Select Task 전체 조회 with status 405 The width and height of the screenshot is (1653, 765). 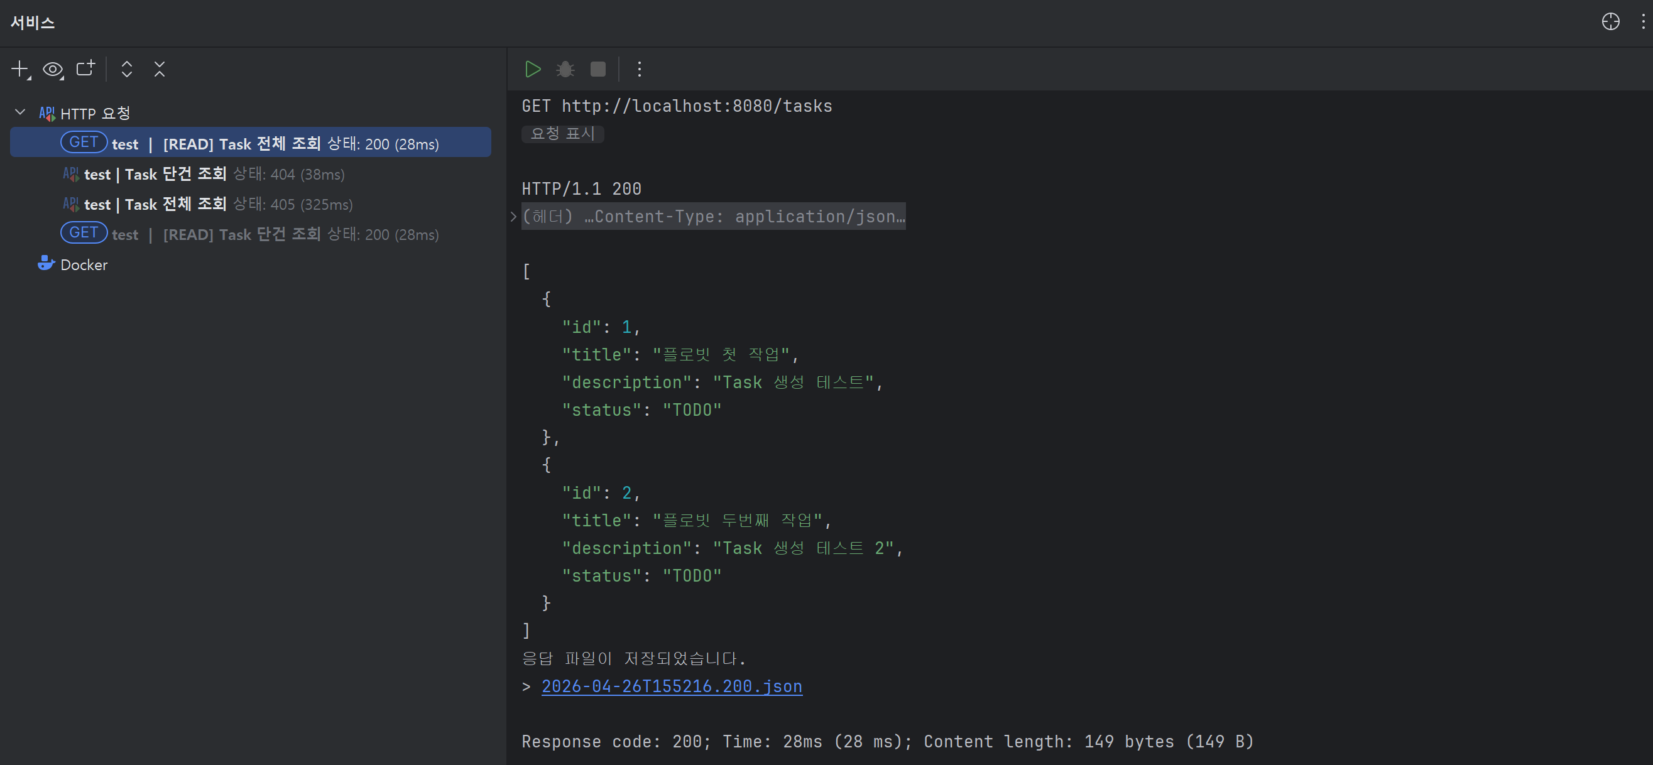click(207, 205)
